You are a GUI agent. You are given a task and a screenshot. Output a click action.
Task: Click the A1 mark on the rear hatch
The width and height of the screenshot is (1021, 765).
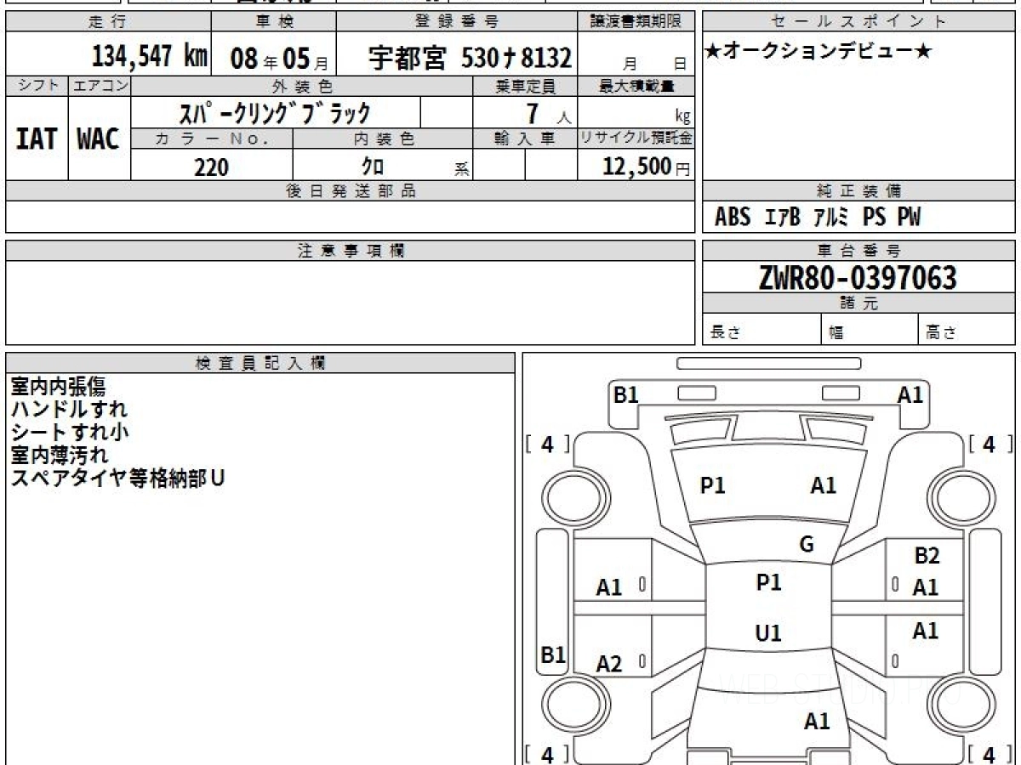(817, 722)
